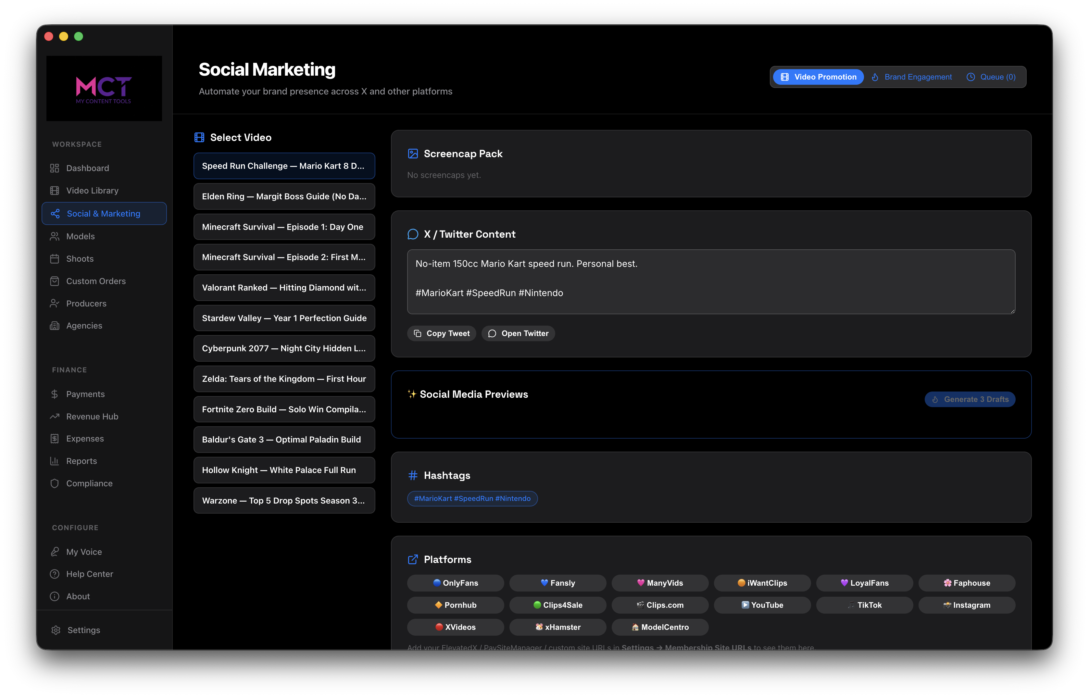The image size is (1089, 698).
Task: Click the MCT logo thumbnail
Action: point(104,88)
